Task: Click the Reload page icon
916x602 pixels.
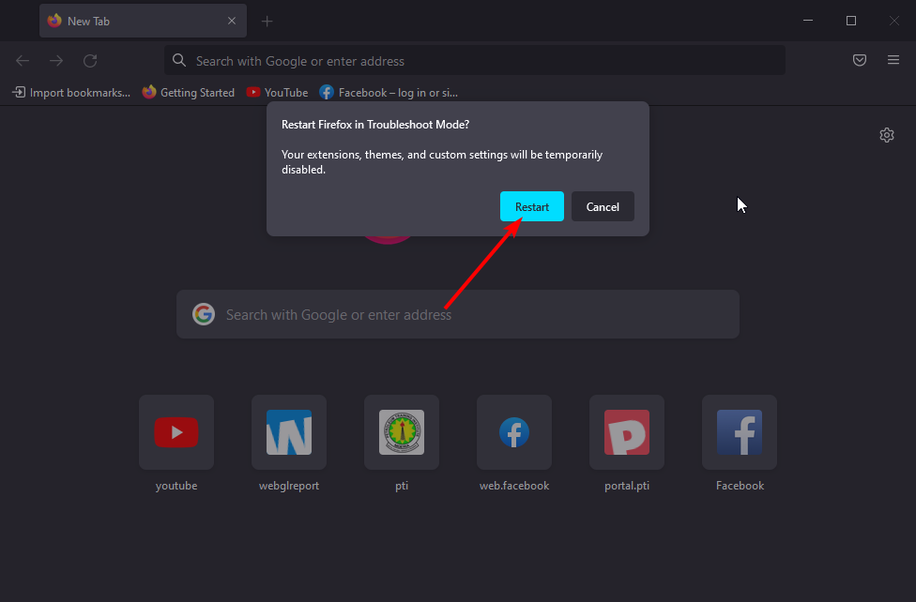Action: [90, 61]
